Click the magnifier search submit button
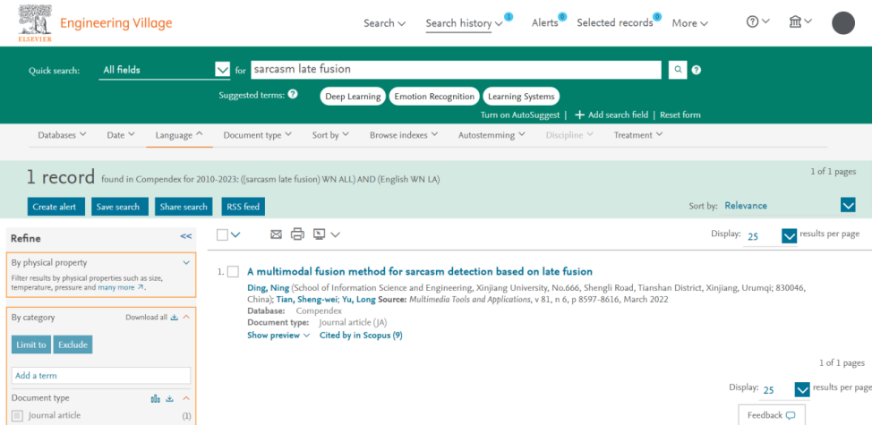The width and height of the screenshot is (872, 425). point(678,70)
